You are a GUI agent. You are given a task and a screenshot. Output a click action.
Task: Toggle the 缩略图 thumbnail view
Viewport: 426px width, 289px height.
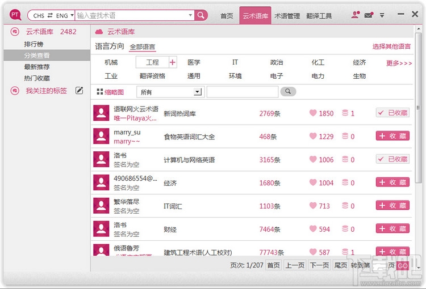click(x=110, y=92)
